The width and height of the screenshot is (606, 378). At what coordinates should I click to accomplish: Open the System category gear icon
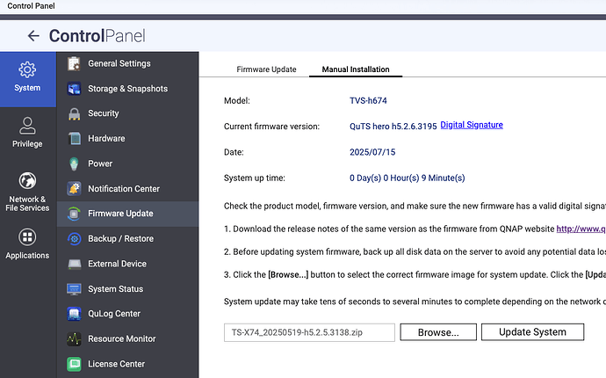pos(27,69)
